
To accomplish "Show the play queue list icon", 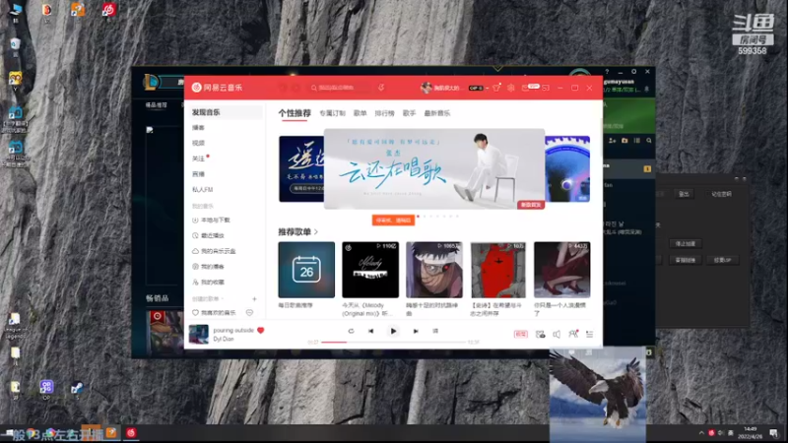I will point(589,334).
